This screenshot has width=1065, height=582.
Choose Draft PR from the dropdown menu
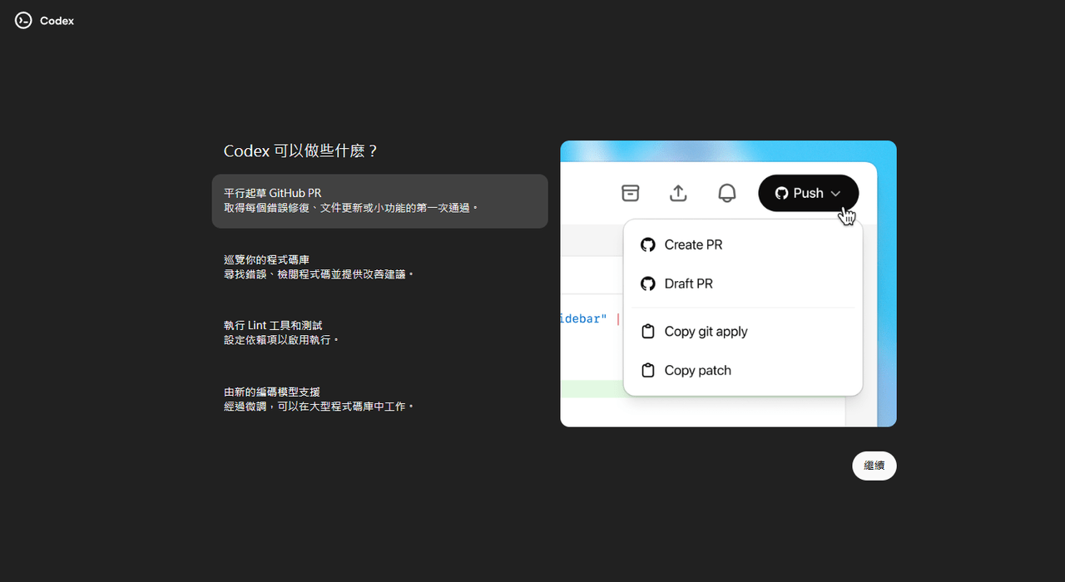(x=688, y=284)
